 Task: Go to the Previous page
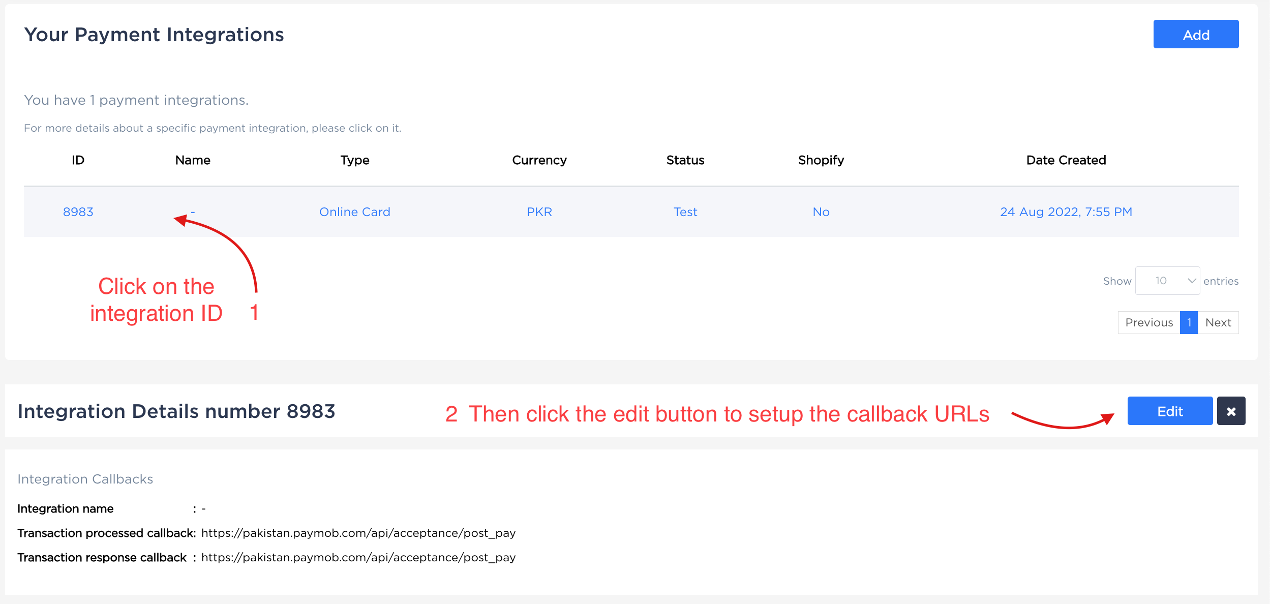tap(1148, 322)
